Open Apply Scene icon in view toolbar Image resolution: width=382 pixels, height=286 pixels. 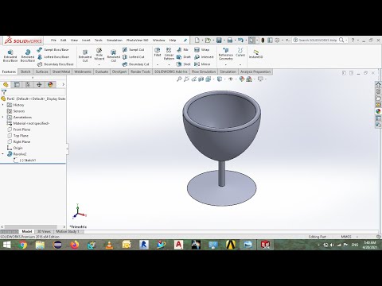(x=249, y=79)
